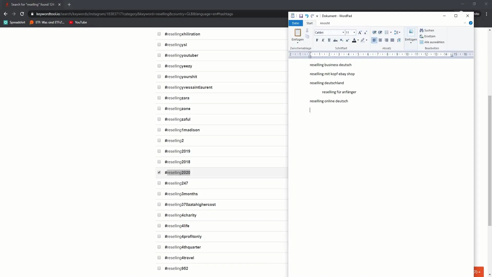Open the font size dropdown showing 11
Viewport: 492px width, 277px height.
coord(354,32)
